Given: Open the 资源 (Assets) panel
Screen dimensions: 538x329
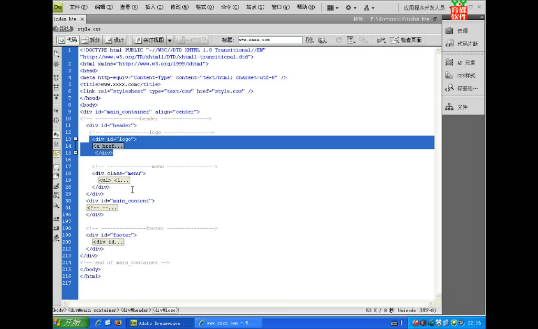Looking at the screenshot, I should (x=463, y=31).
